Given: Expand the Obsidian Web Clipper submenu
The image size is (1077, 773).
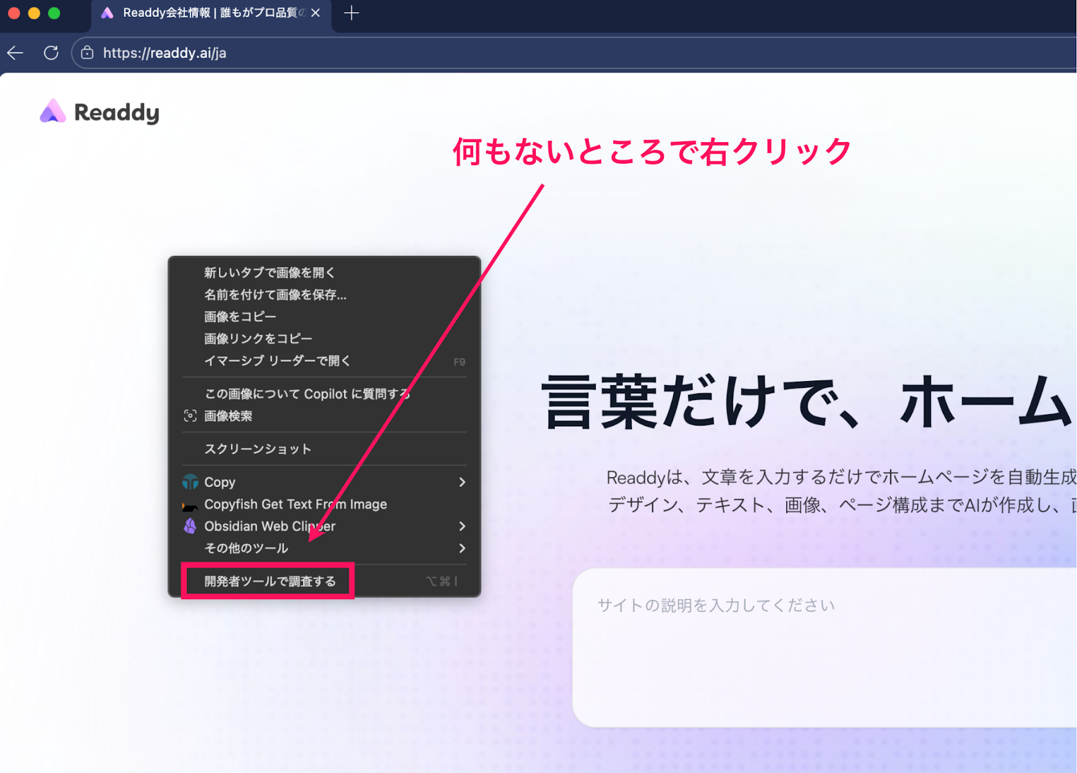Looking at the screenshot, I should (x=462, y=527).
